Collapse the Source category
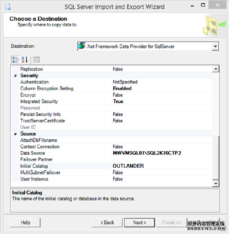229x234 pixels. 15,134
